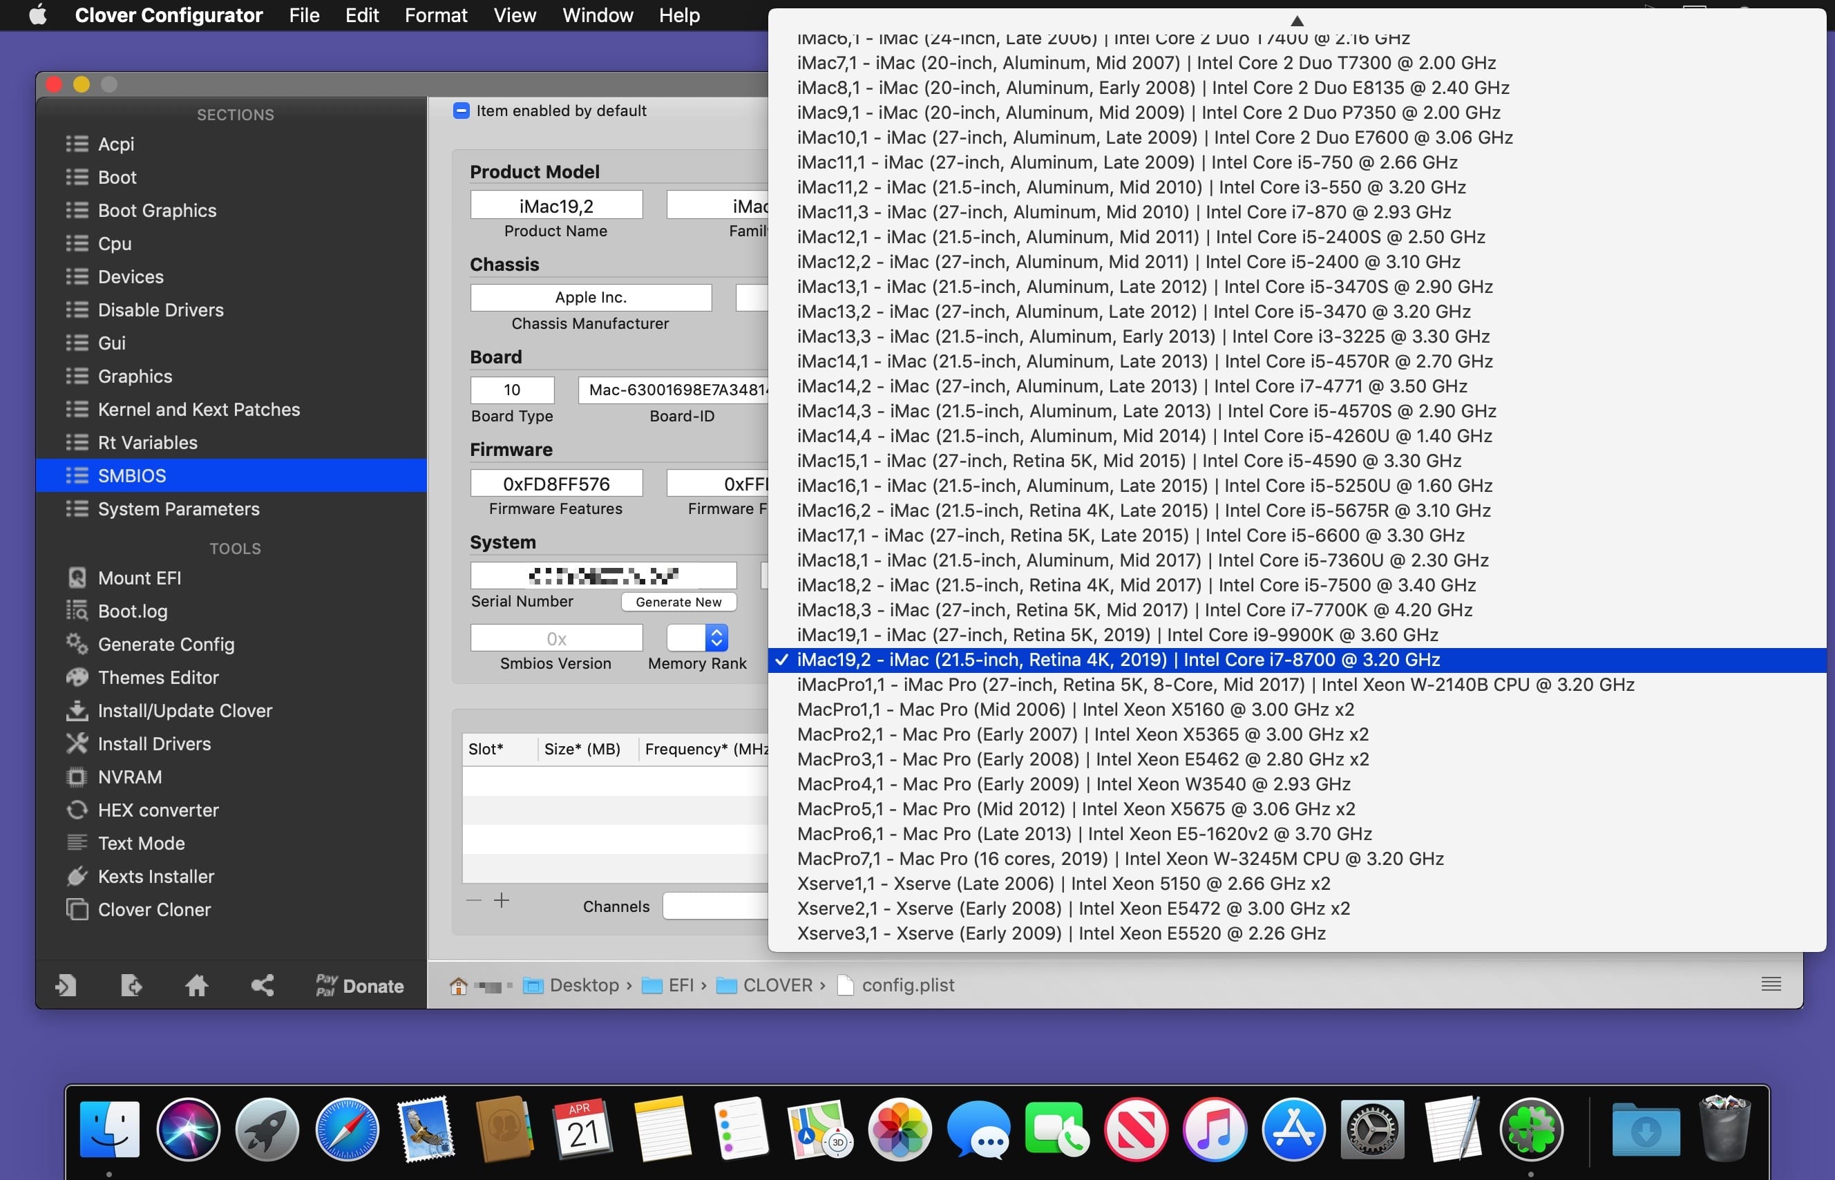Click the PayPal Donate button

(x=359, y=985)
